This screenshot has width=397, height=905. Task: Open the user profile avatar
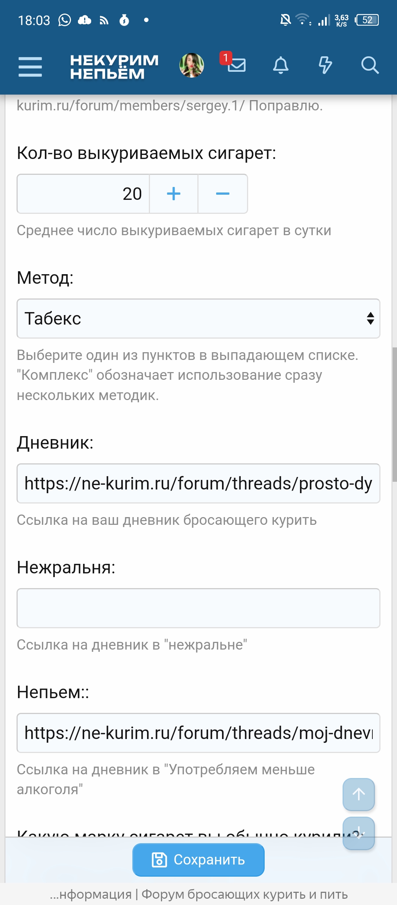(x=192, y=66)
